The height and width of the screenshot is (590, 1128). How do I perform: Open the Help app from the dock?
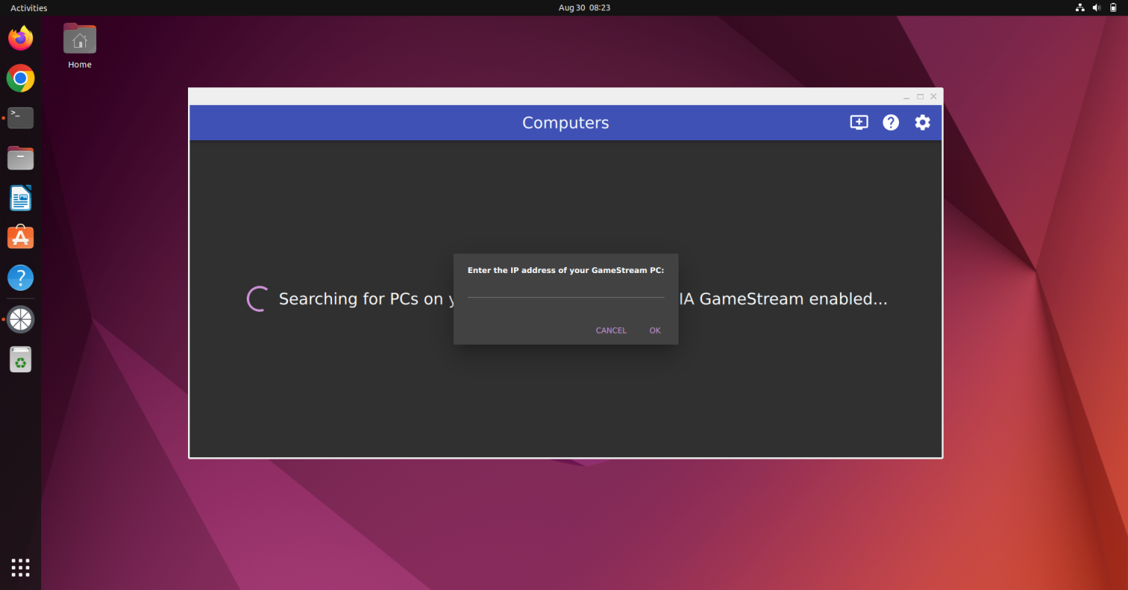coord(20,277)
